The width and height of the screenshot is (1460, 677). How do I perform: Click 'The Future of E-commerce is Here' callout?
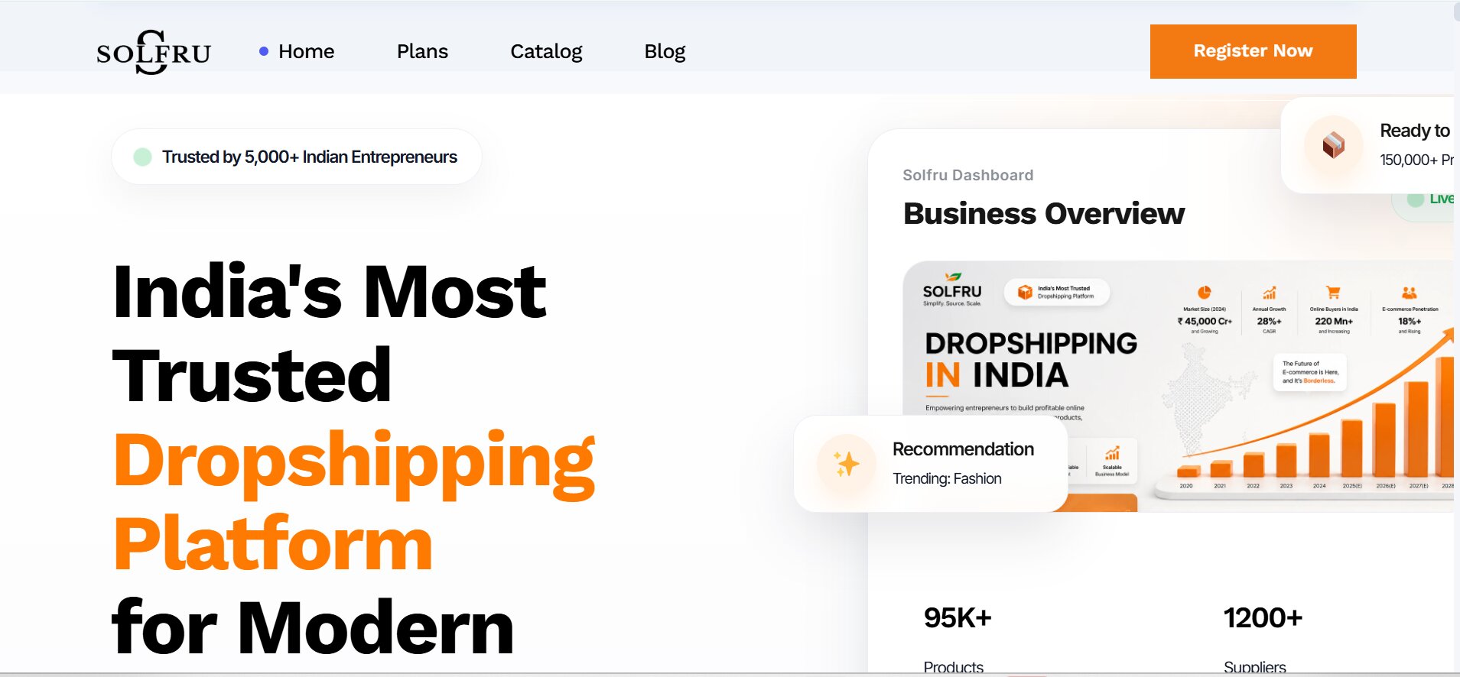point(1309,372)
